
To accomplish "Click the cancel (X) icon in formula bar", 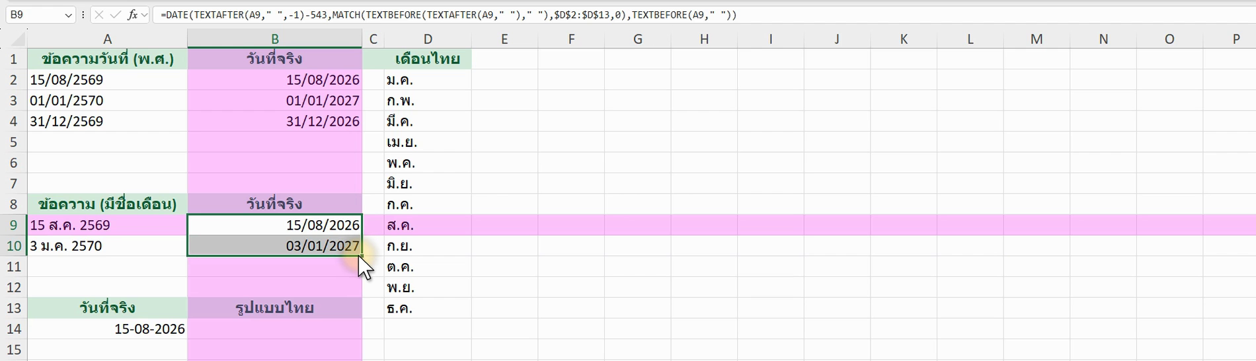I will pos(99,15).
